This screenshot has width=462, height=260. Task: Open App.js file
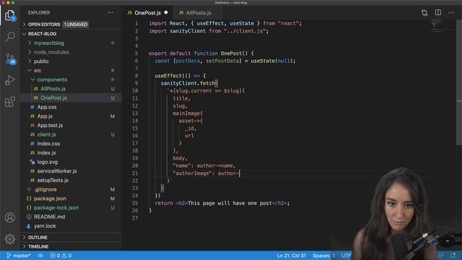[71, 116]
